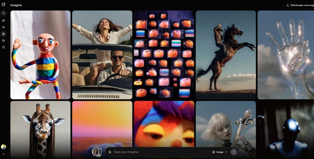Open the clay rainbow figure image
This screenshot has width=314, height=159.
pyautogui.click(x=40, y=55)
